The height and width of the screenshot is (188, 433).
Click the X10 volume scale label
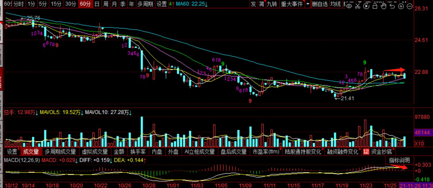click(419, 144)
